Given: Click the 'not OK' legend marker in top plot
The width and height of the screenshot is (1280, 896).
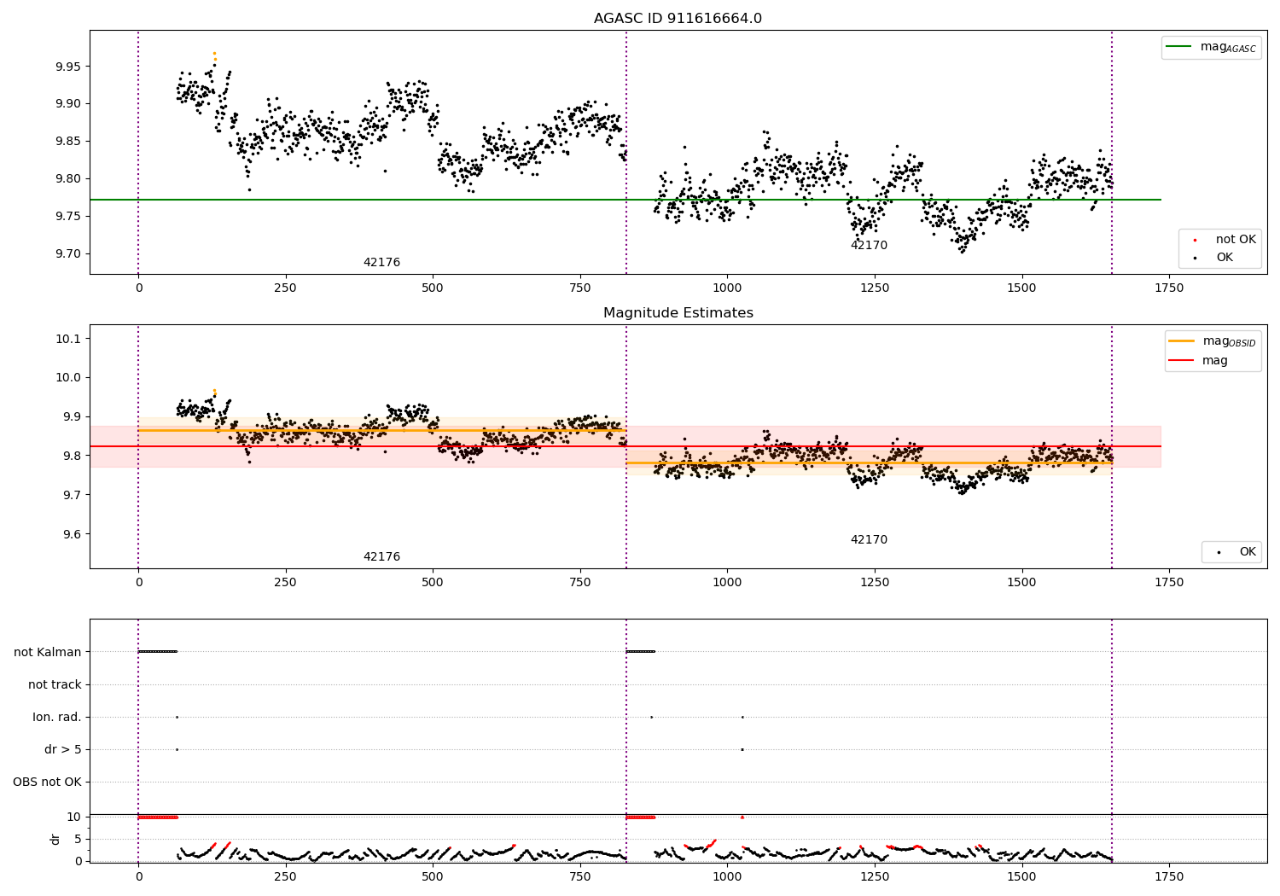Looking at the screenshot, I should [1195, 240].
